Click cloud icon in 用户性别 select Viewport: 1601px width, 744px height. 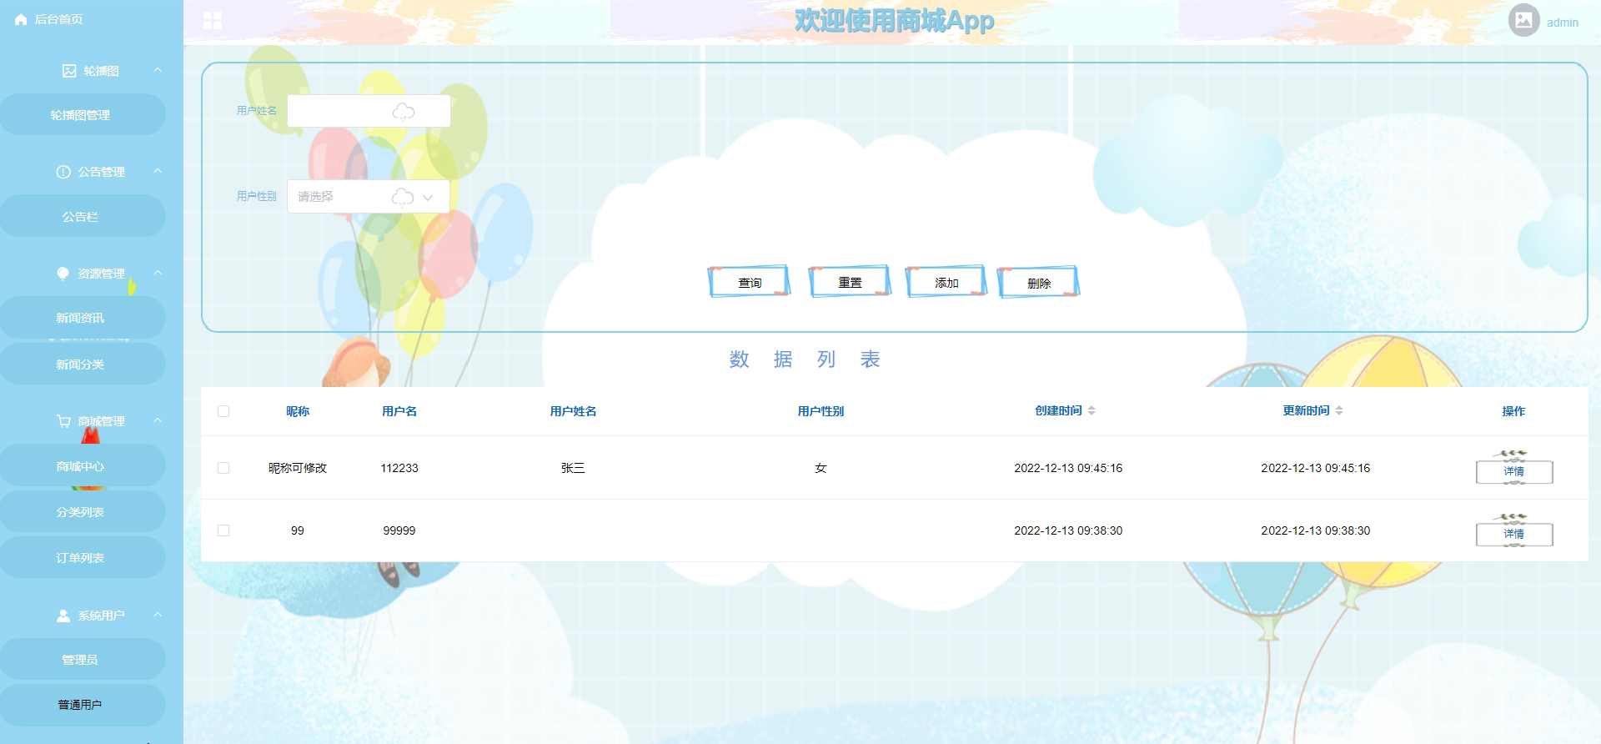[403, 198]
